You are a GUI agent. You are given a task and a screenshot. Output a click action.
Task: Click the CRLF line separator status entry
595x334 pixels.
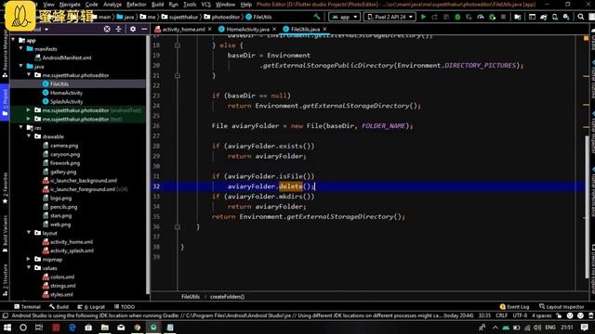(501, 315)
